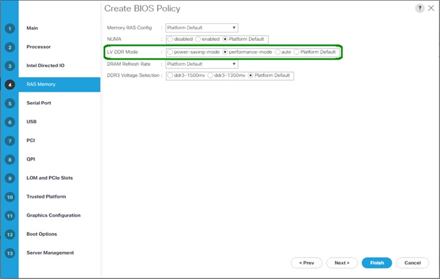Click the Prev button
Viewport: 440px width, 279px height.
[x=307, y=263]
